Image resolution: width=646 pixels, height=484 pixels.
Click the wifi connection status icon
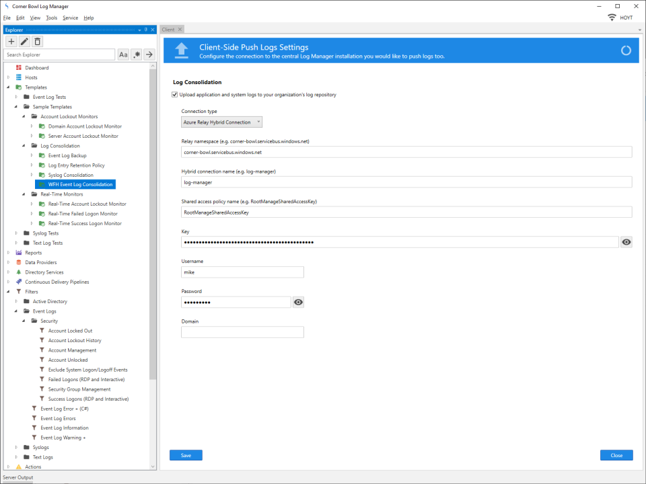coord(612,17)
